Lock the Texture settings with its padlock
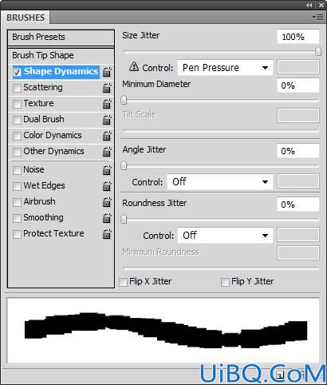 click(107, 104)
